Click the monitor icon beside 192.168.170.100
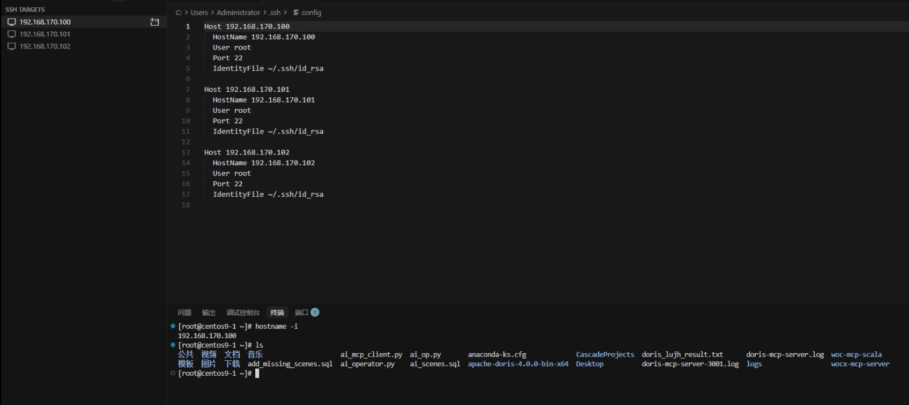This screenshot has height=405, width=909. (x=11, y=22)
